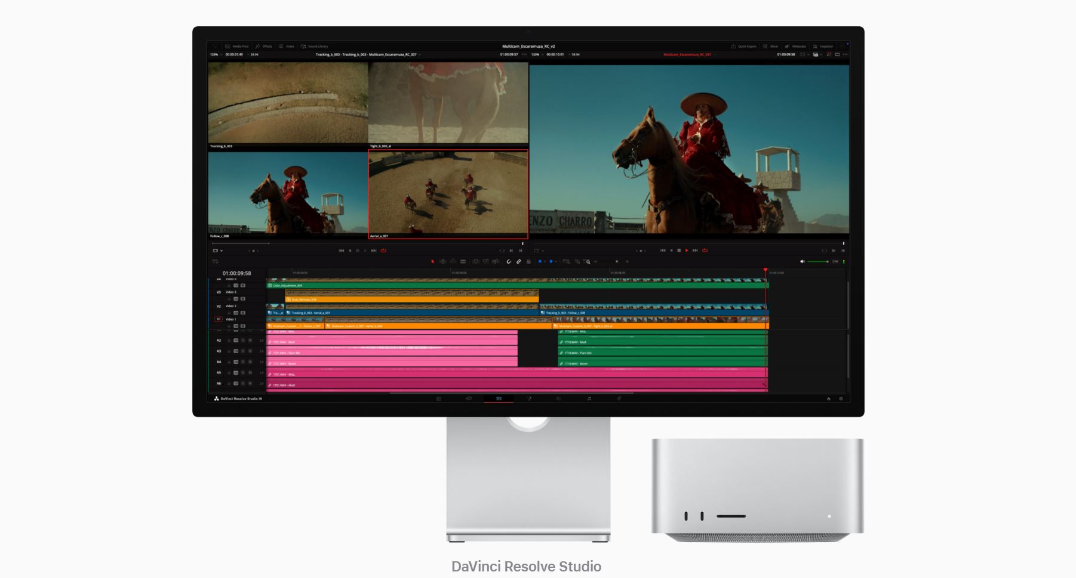This screenshot has width=1076, height=578.
Task: Select the Aerial_a_001 multicam angle
Action: [x=448, y=194]
